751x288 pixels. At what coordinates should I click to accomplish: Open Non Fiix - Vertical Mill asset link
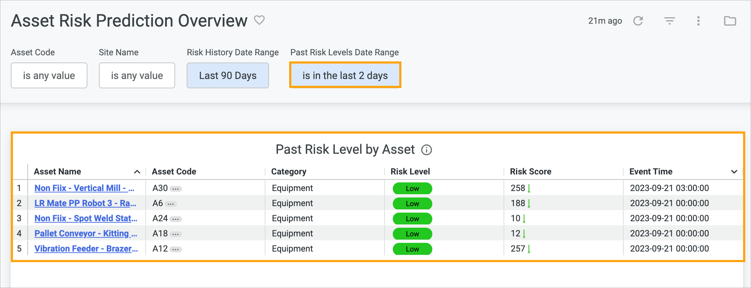85,188
